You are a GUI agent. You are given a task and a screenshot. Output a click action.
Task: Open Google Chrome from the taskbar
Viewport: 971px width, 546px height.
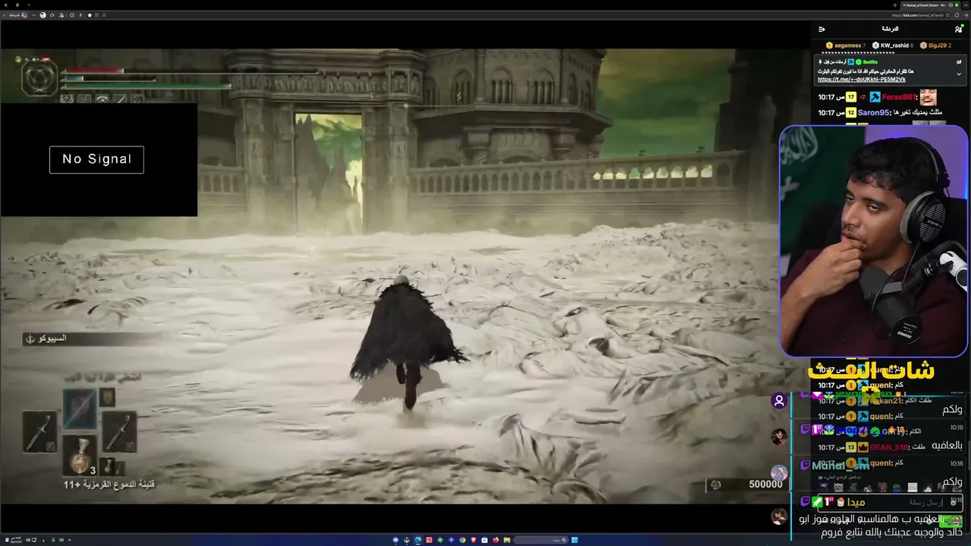[x=461, y=540]
